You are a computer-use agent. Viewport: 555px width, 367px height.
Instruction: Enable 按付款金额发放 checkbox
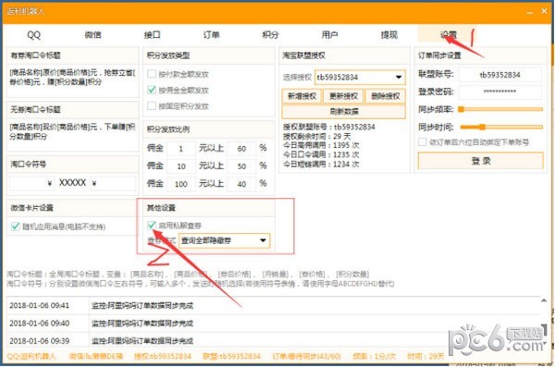tap(152, 74)
